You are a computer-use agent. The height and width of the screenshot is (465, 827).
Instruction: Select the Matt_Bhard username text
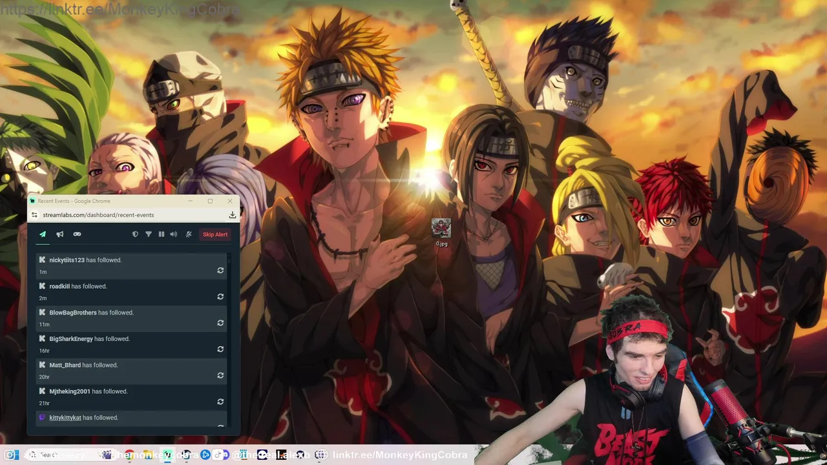(x=65, y=366)
